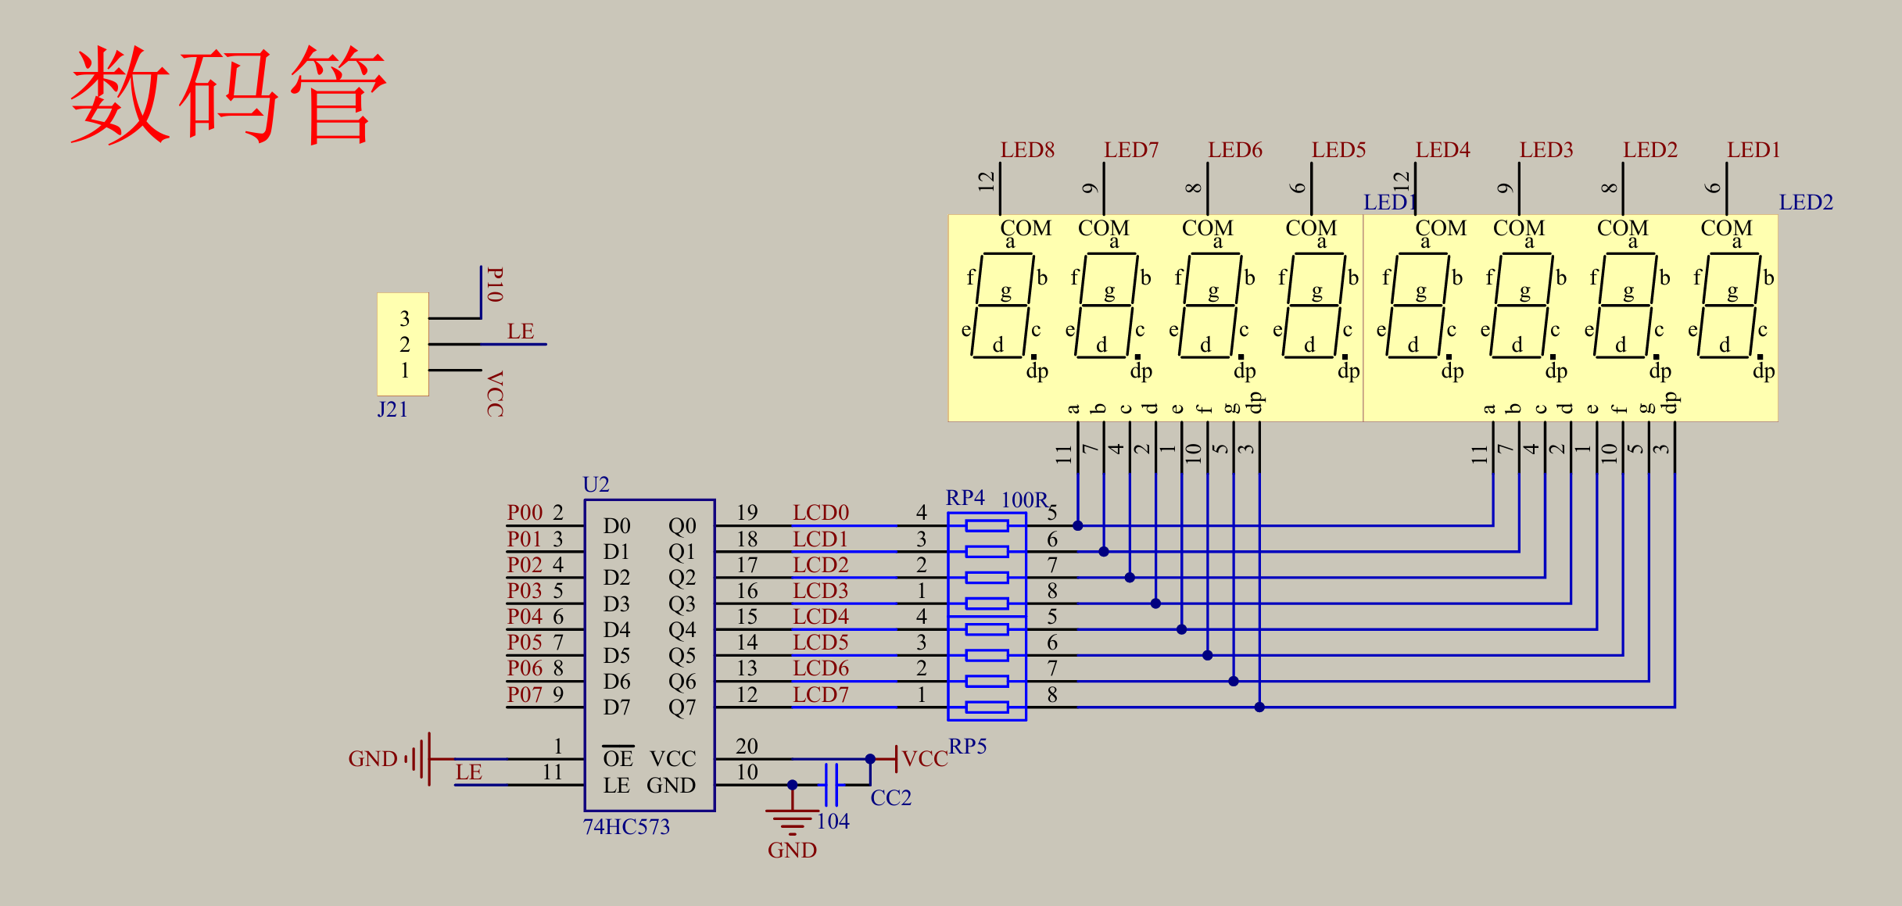Click the LED1 rightmost seven-segment digit
The image size is (1902, 906).
(x=1729, y=306)
